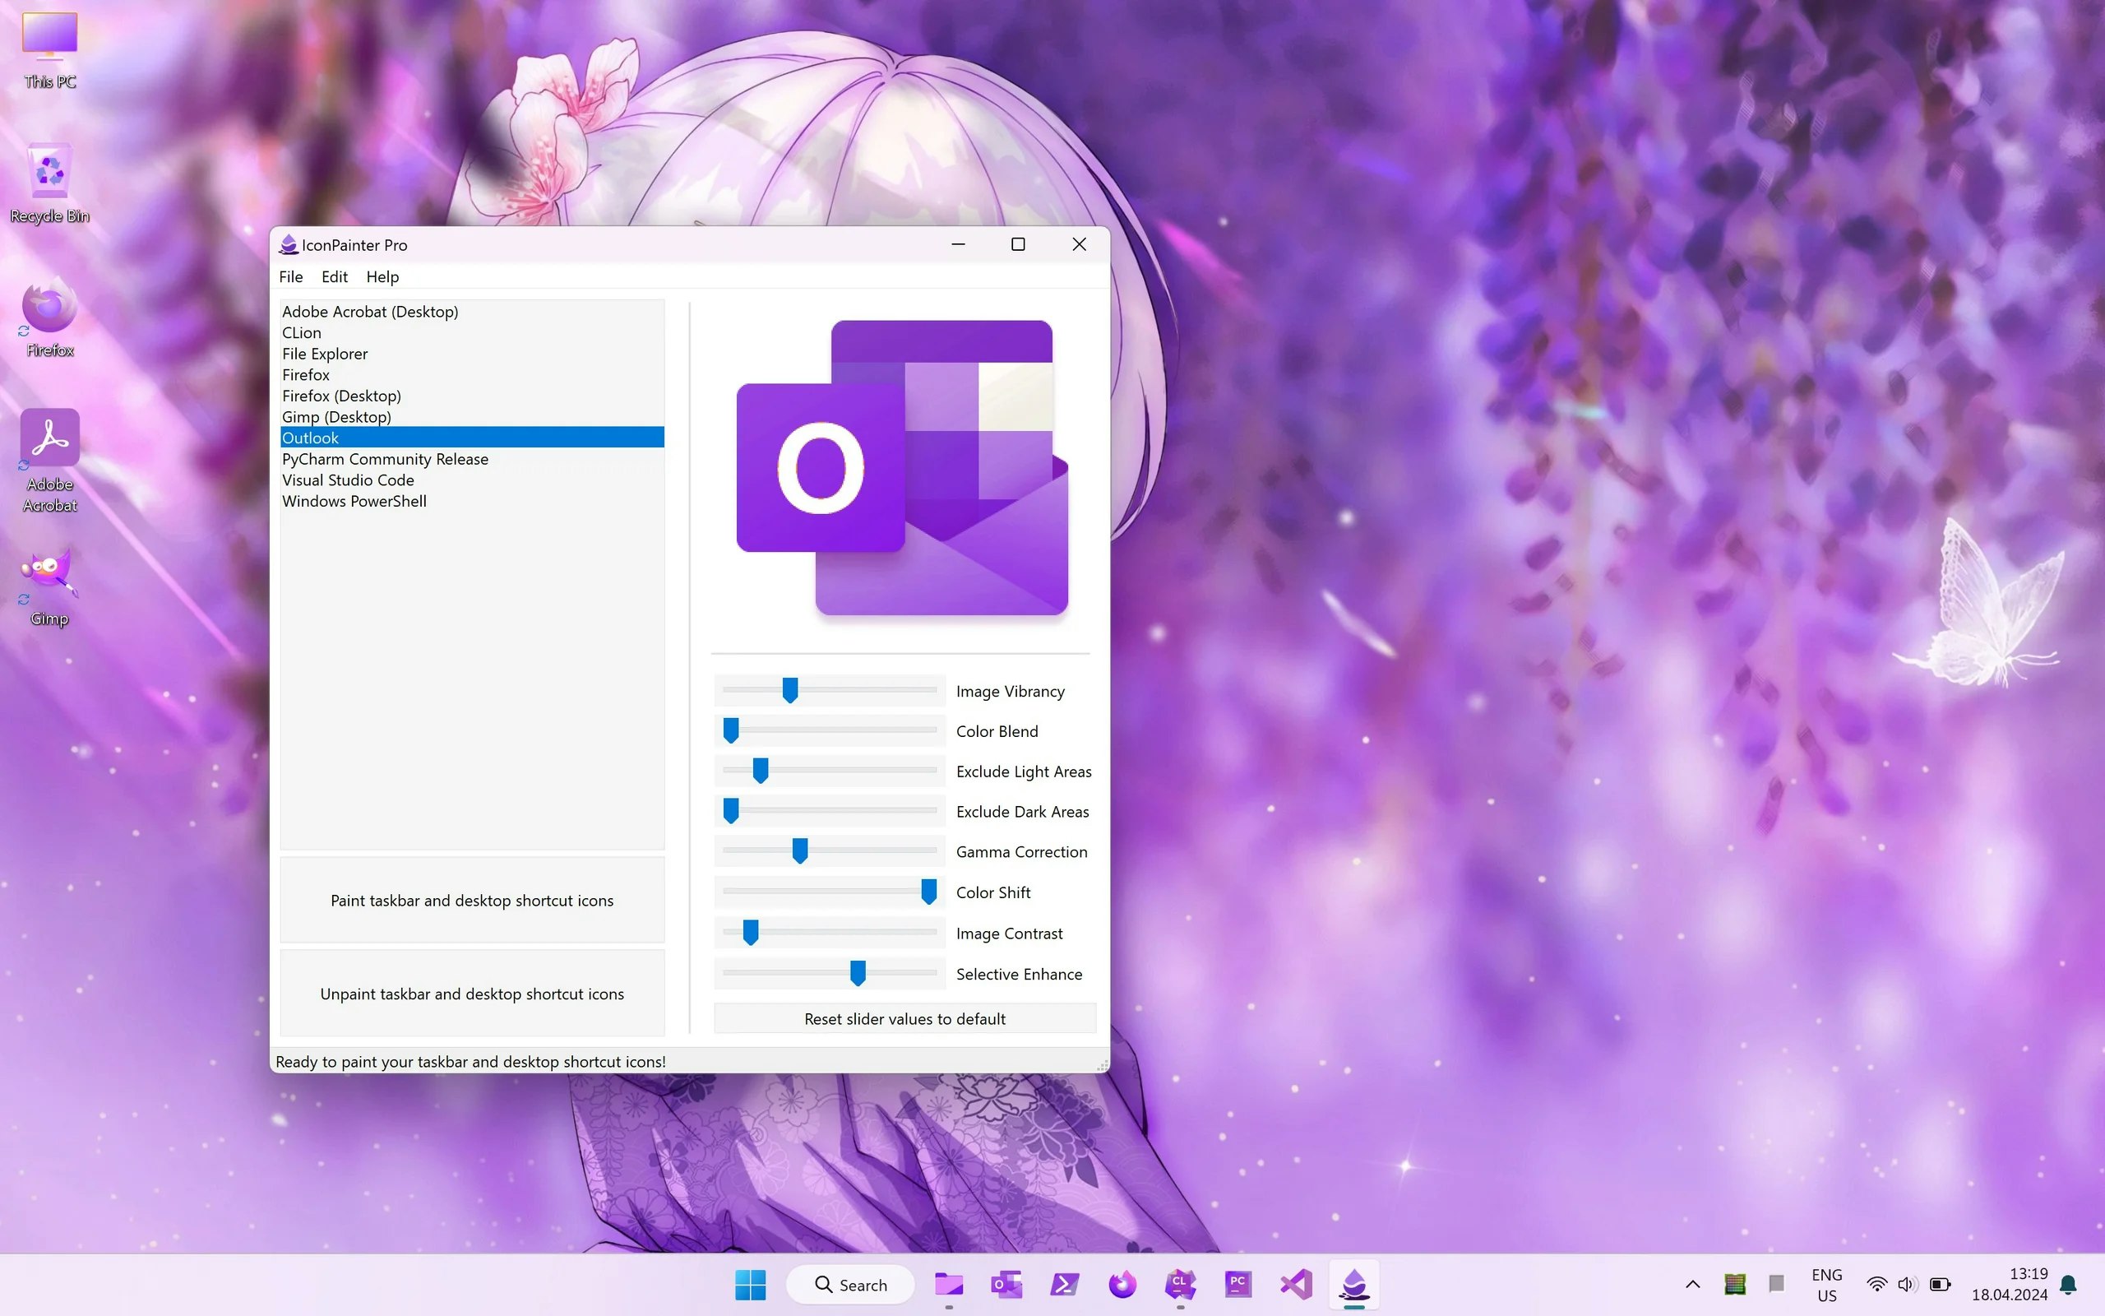
Task: Check battery status in the tray
Action: pos(1940,1285)
